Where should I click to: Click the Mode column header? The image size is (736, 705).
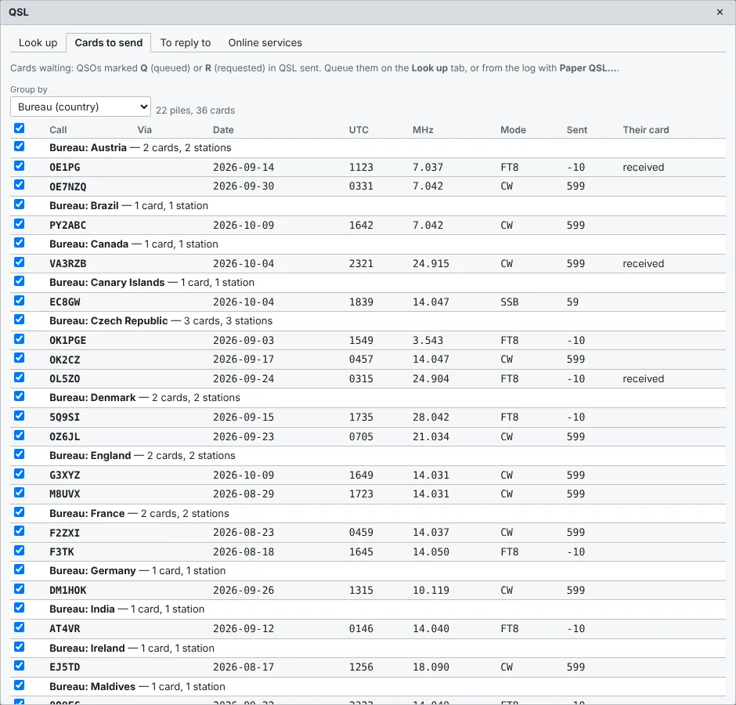[x=513, y=129]
